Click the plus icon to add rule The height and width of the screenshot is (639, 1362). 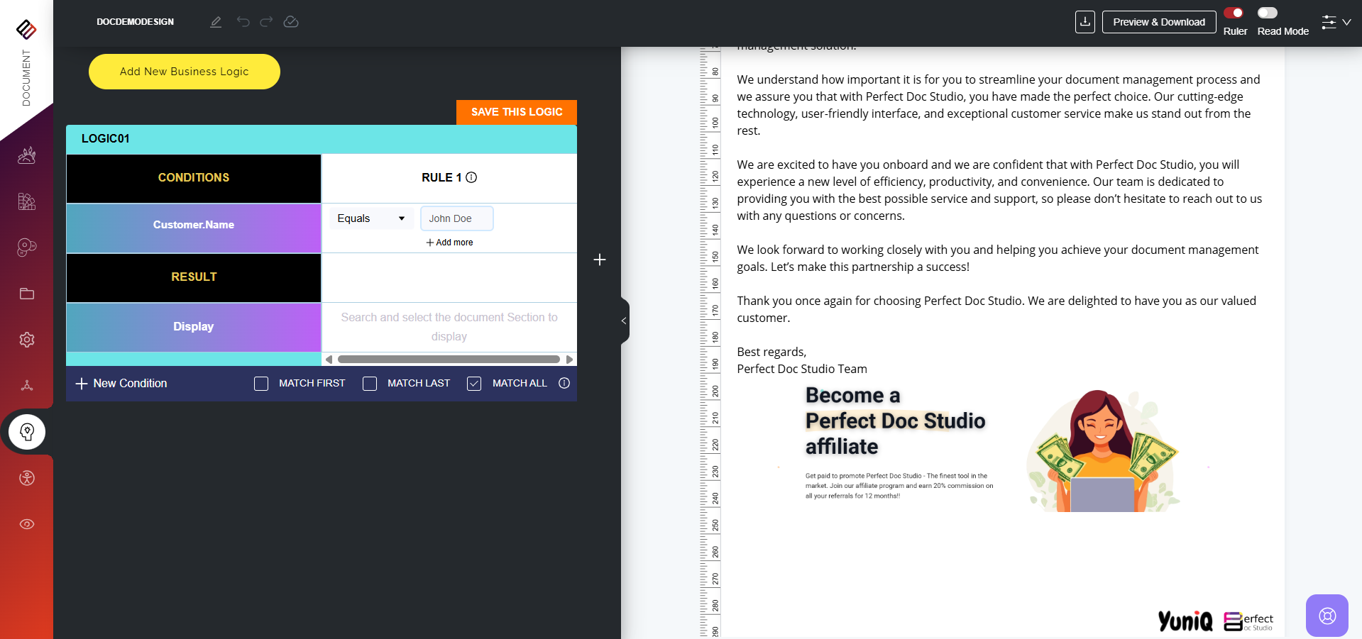click(x=600, y=260)
